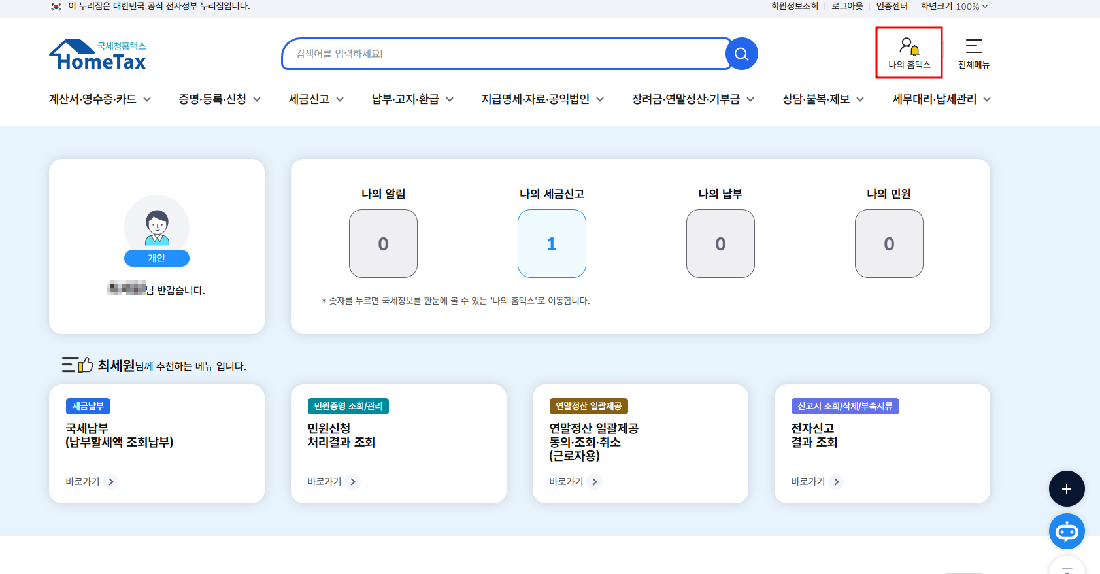Viewport: 1100px width, 574px height.
Task: Expand 장려금·연말정산·기부금 menu
Action: click(693, 99)
